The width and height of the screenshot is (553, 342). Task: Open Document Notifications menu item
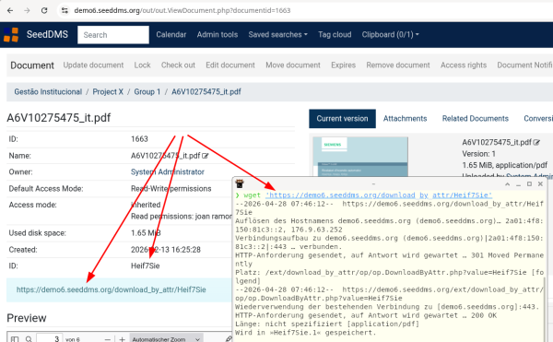coord(524,65)
